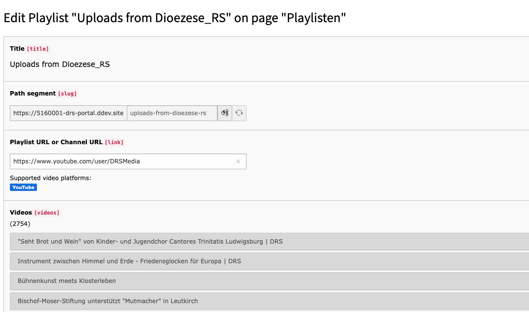Viewport: 529px width, 312px height.
Task: Toggle manual editing of the slug field
Action: tap(224, 113)
